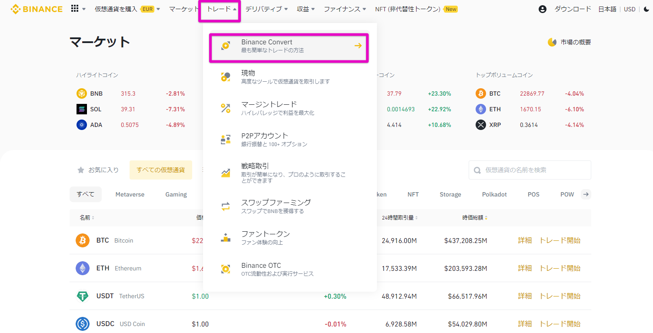The height and width of the screenshot is (333, 653).
Task: Click the ADA coin icon
Action: coord(82,125)
